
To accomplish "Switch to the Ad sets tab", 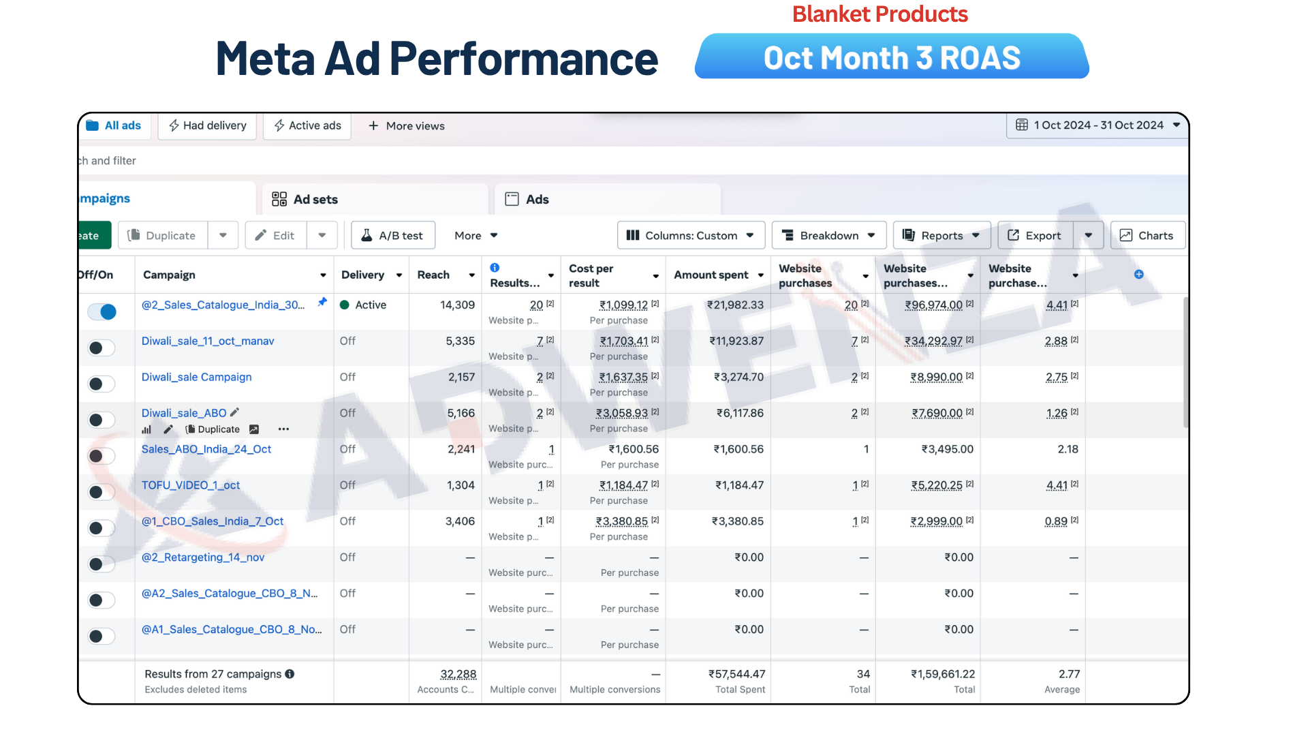I will [375, 199].
